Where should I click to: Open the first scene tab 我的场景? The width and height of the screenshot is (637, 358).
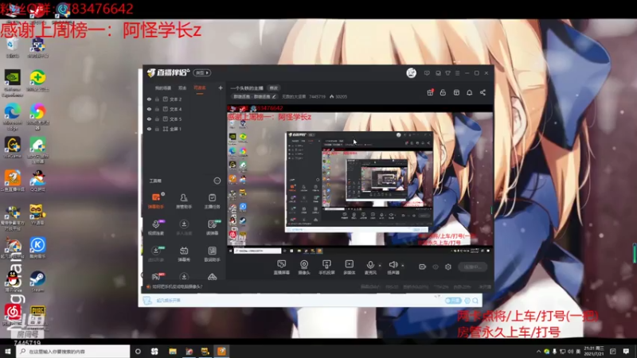(163, 88)
